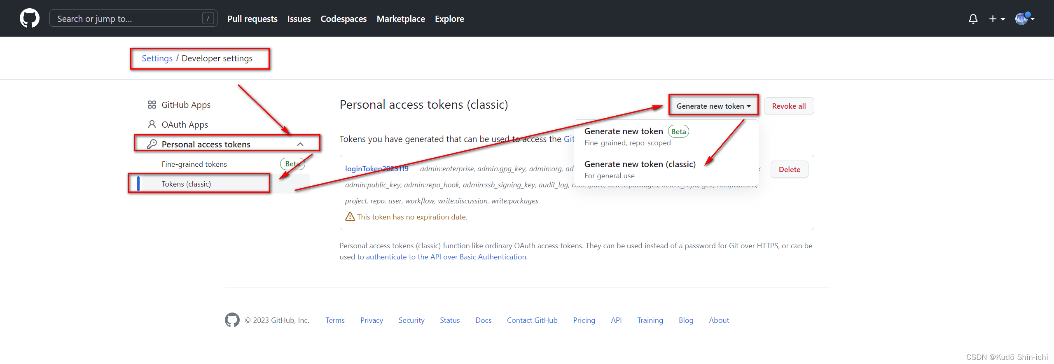1054x364 pixels.
Task: Click the Personal access tokens (classic) heading
Action: click(423, 105)
